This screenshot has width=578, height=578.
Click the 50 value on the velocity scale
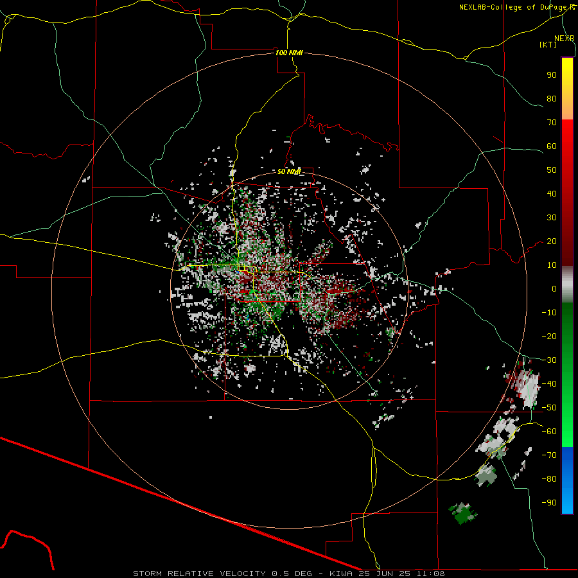tap(552, 170)
